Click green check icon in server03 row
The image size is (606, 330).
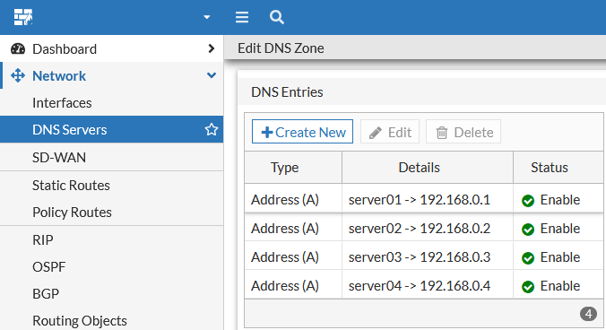coord(527,258)
